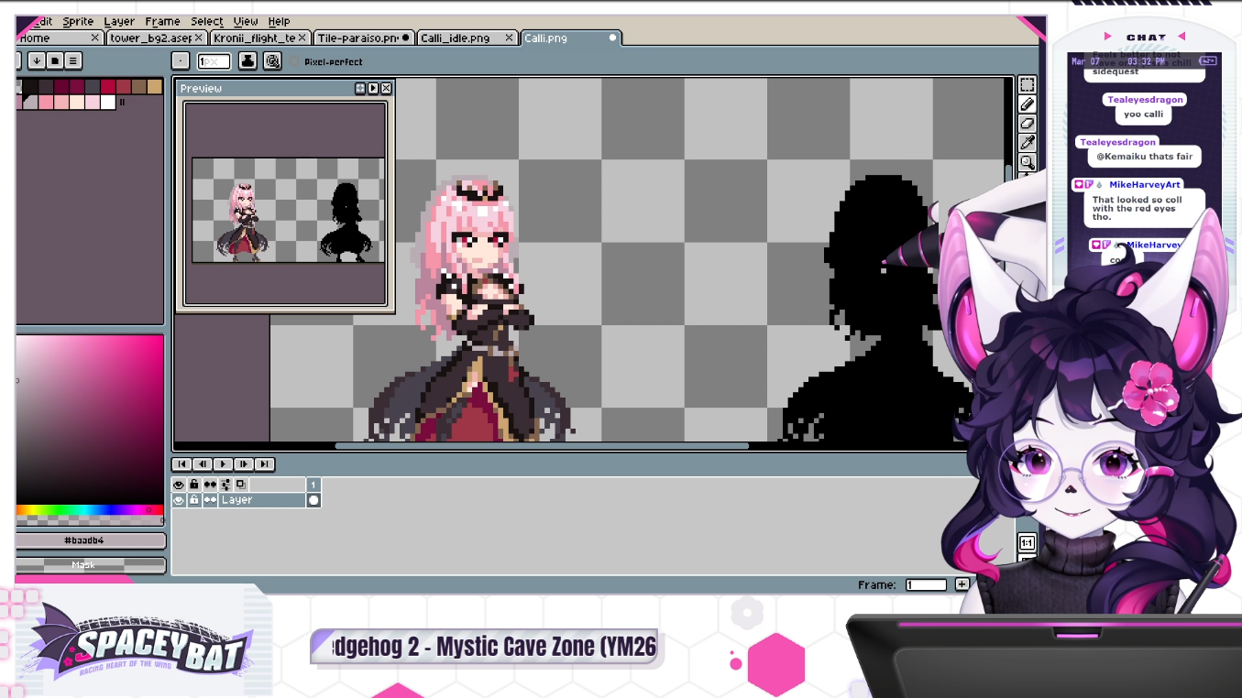Pick a color in the saturation-value square
Screen dimensions: 1242x698
pyautogui.click(x=90, y=419)
